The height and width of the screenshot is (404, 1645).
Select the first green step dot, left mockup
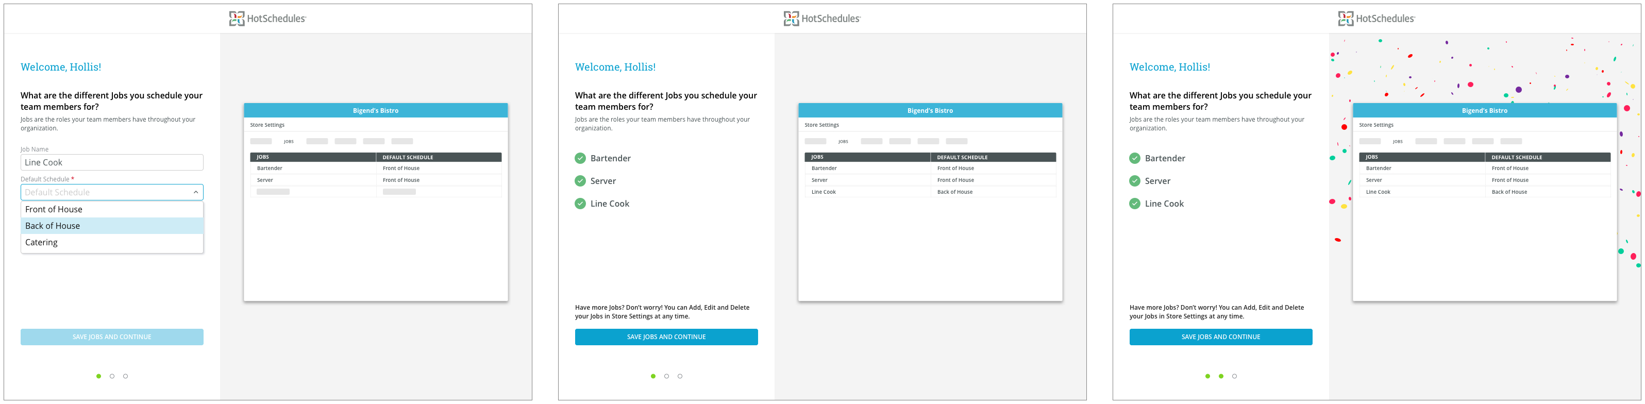coord(98,376)
